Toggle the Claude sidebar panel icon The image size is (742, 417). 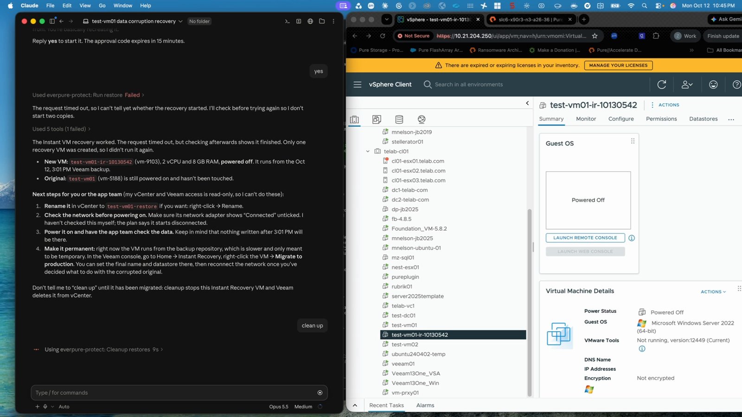point(52,21)
